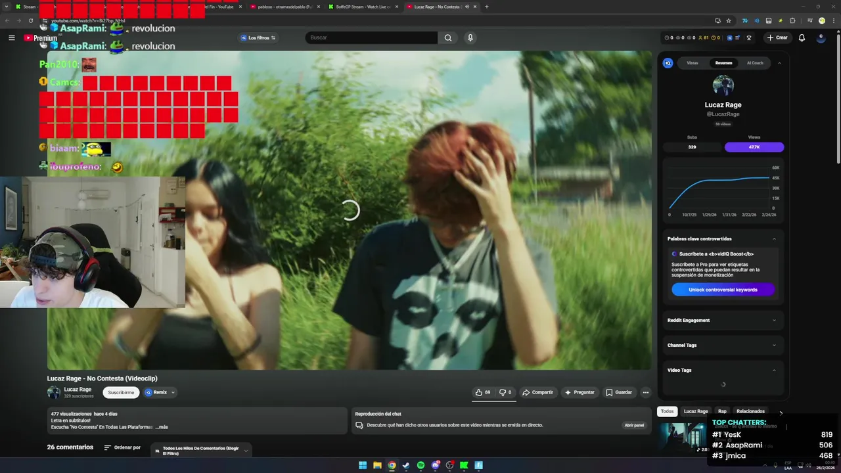Open the YouTube hamburger guide menu
Viewport: 841px width, 473px height.
(11, 37)
